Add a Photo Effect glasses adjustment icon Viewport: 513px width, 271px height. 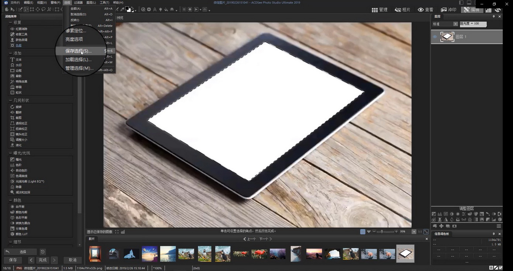(464, 219)
